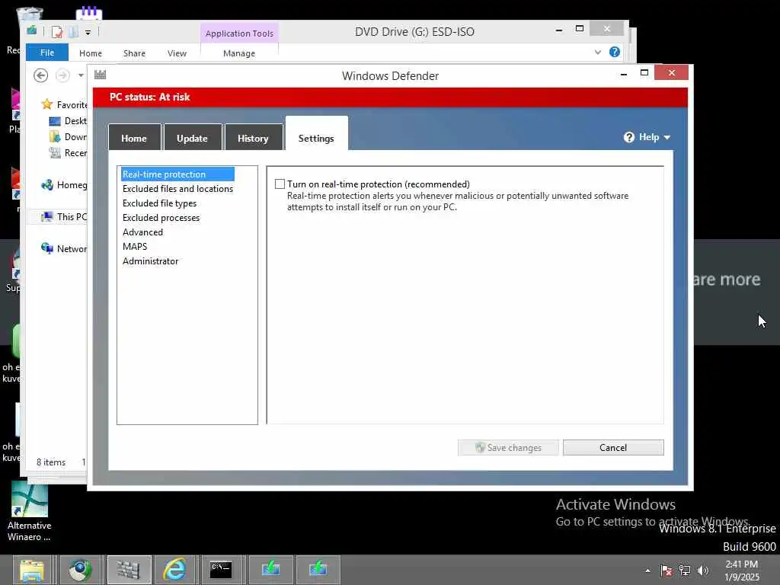Open the Alternative Winaero desktop shortcut
Screen dimensions: 780x585
pyautogui.click(x=30, y=511)
